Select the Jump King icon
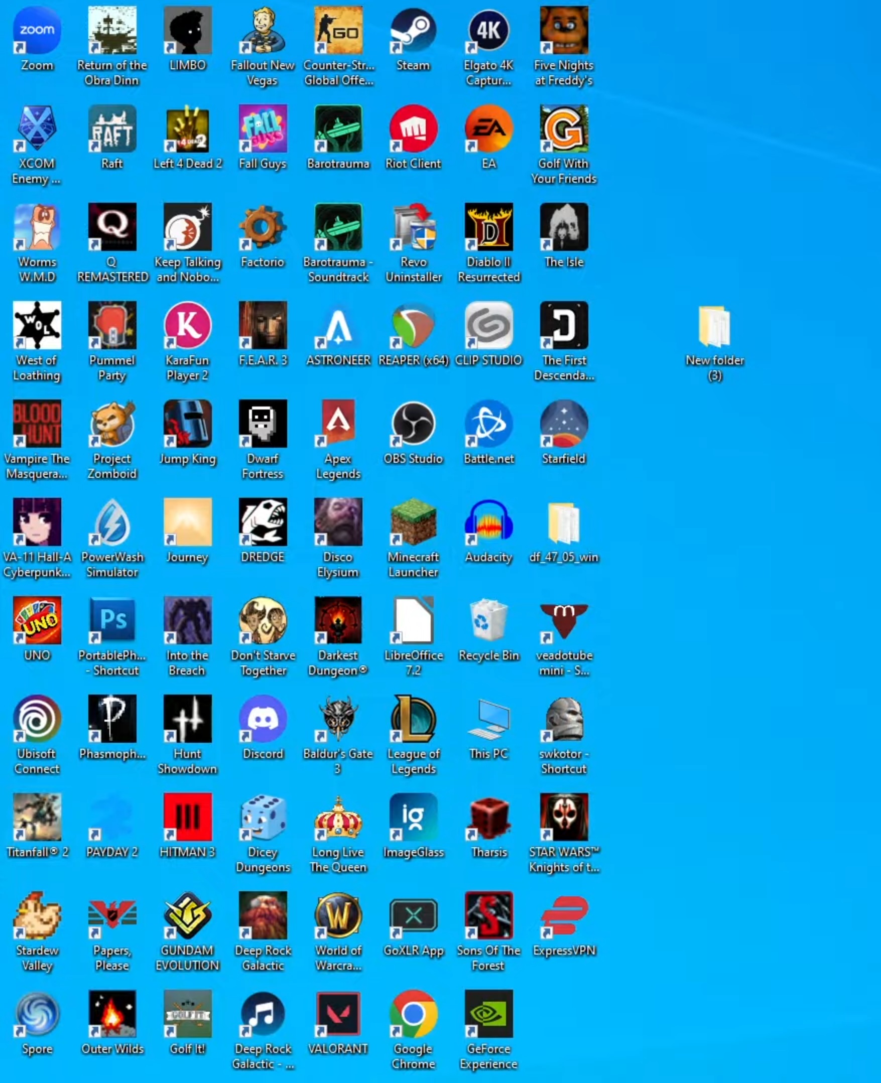Viewport: 881px width, 1083px height. point(187,424)
